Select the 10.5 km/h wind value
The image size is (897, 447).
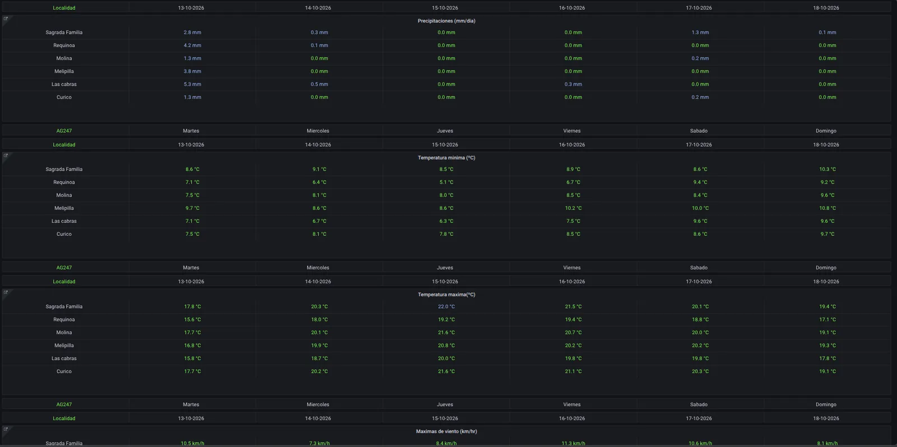pyautogui.click(x=192, y=444)
